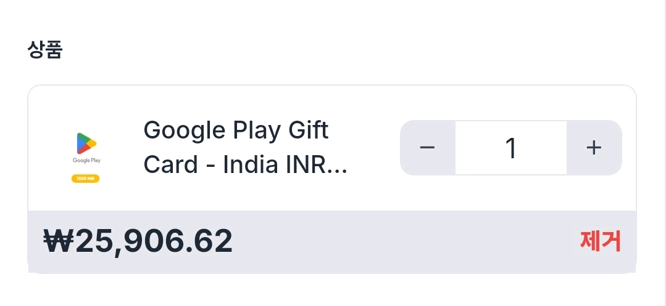Click the "Google Play Gift" title line
666x306 pixels.
click(x=236, y=131)
